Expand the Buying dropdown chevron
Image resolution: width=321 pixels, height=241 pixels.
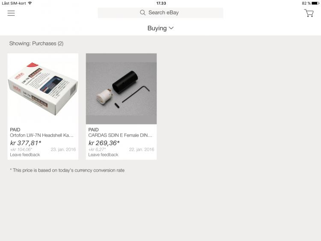pyautogui.click(x=171, y=28)
